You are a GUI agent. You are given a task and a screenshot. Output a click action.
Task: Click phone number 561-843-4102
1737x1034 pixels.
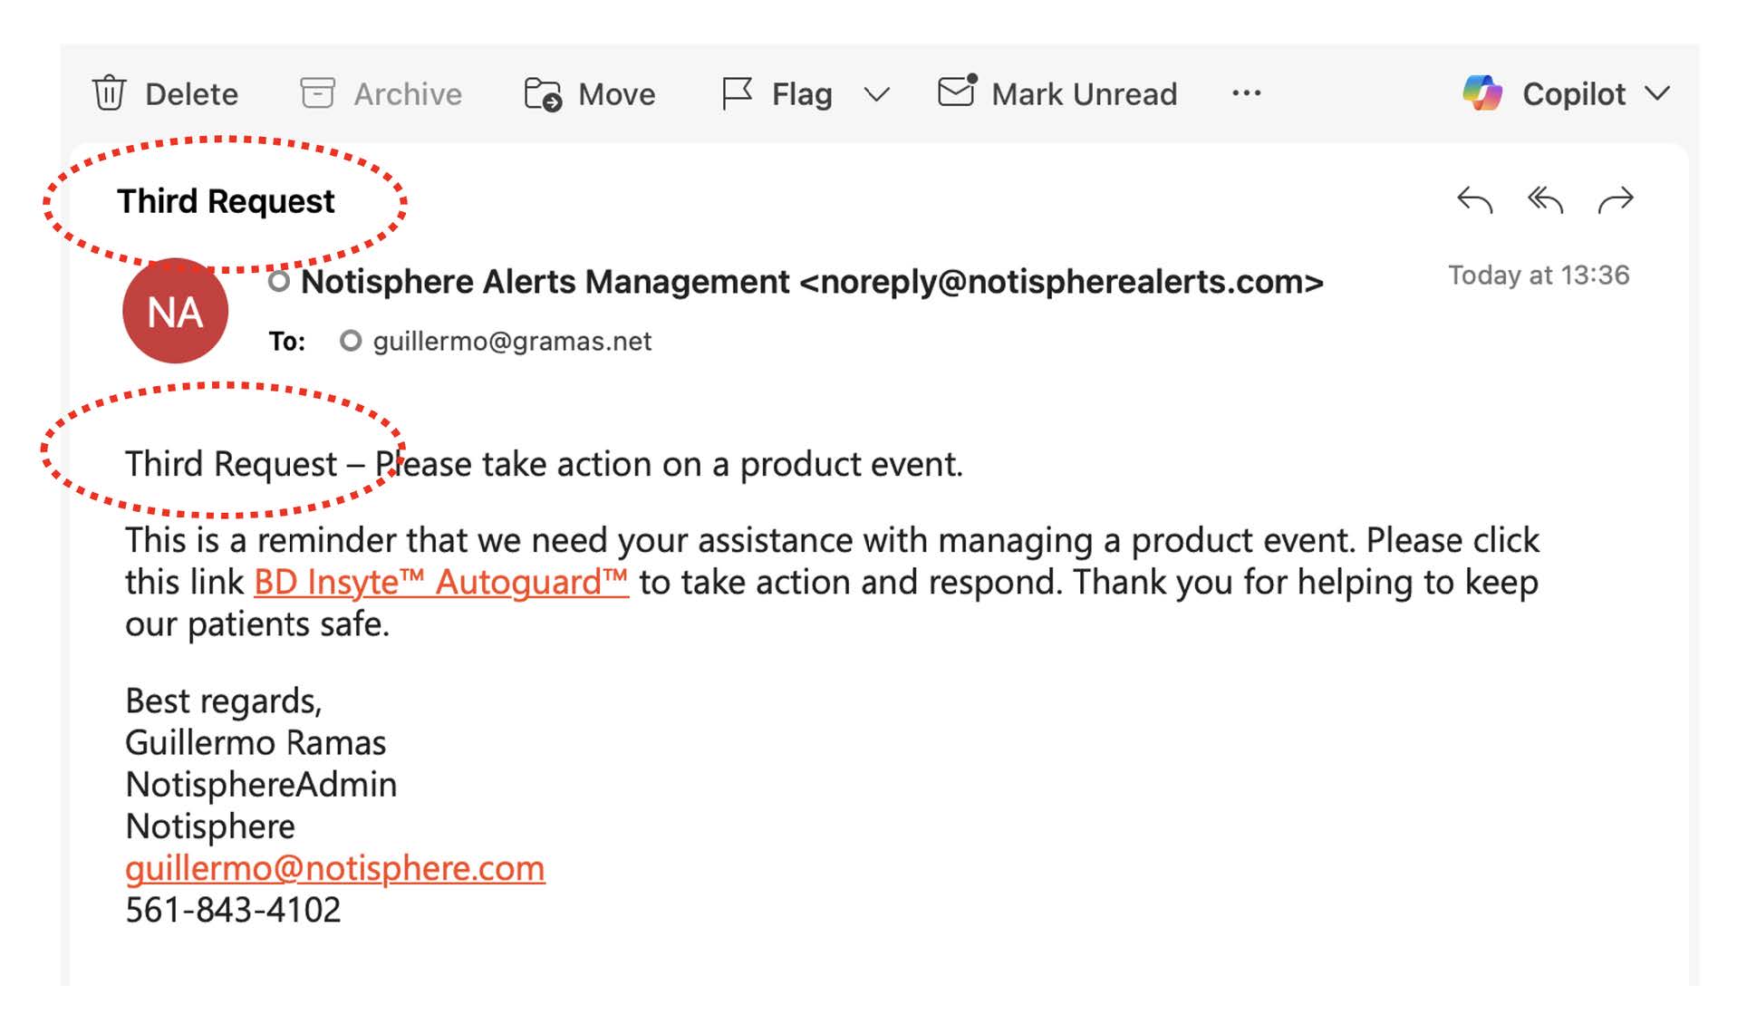click(233, 910)
